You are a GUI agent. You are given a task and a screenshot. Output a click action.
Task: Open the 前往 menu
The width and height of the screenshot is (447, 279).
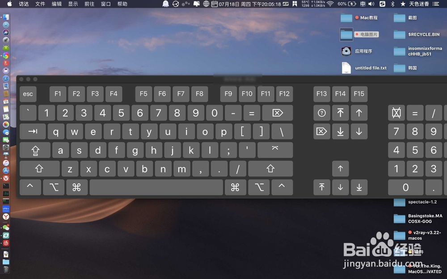point(89,4)
